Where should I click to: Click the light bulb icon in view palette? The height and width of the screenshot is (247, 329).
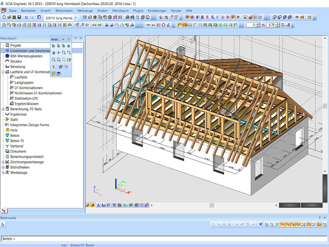click(x=53, y=67)
